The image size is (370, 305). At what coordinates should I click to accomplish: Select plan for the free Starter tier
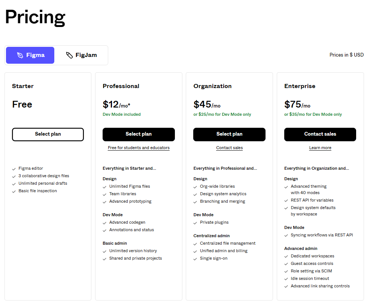48,134
